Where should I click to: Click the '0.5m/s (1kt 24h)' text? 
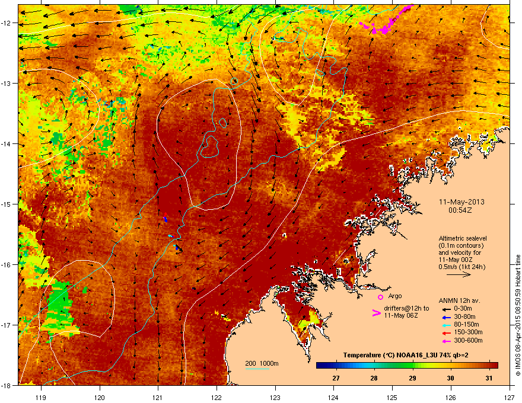coord(462,267)
